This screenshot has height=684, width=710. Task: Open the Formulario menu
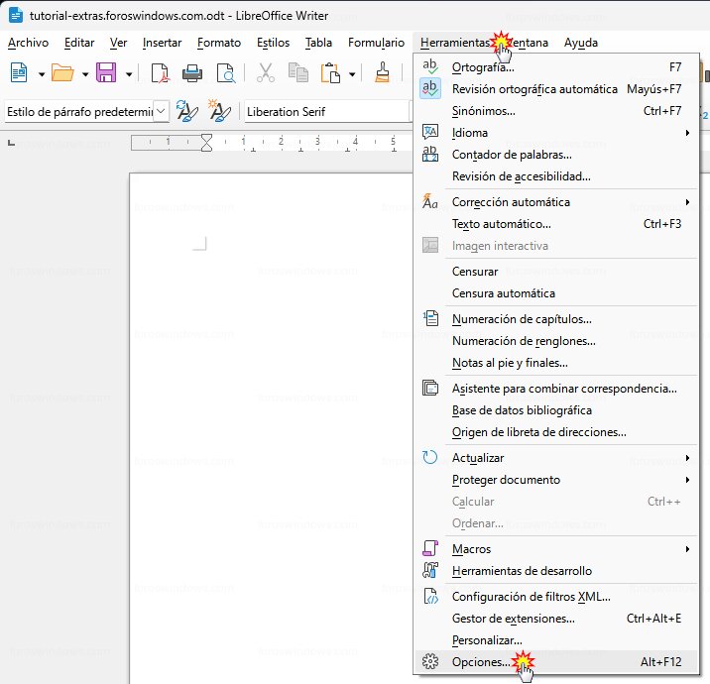click(x=376, y=43)
